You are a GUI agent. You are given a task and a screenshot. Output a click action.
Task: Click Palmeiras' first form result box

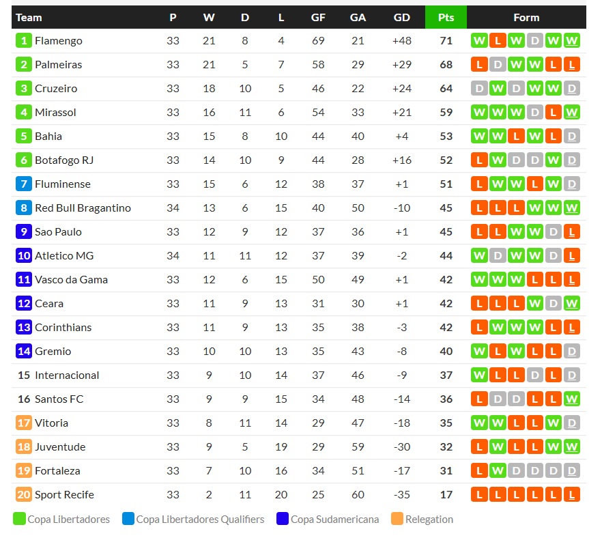point(479,65)
